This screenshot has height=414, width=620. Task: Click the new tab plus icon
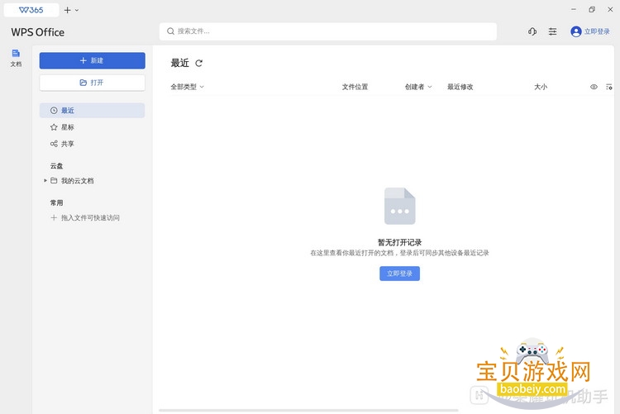68,10
